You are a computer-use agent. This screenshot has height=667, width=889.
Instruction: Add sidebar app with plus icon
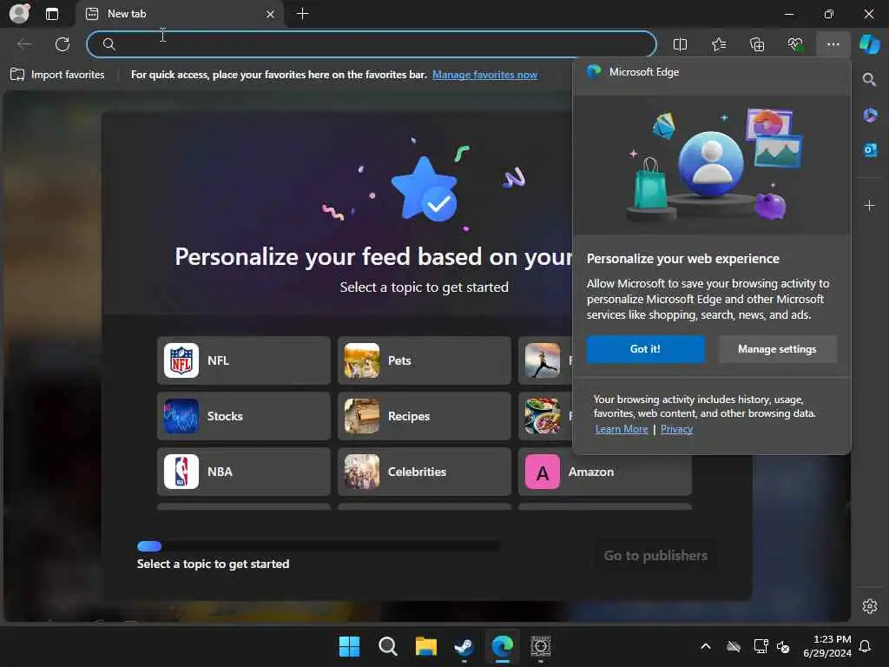click(x=870, y=205)
